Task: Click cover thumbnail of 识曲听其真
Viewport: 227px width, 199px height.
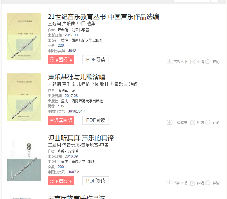Action: (24, 158)
